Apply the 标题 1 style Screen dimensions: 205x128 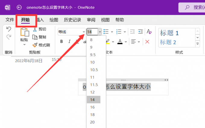coord(169,33)
